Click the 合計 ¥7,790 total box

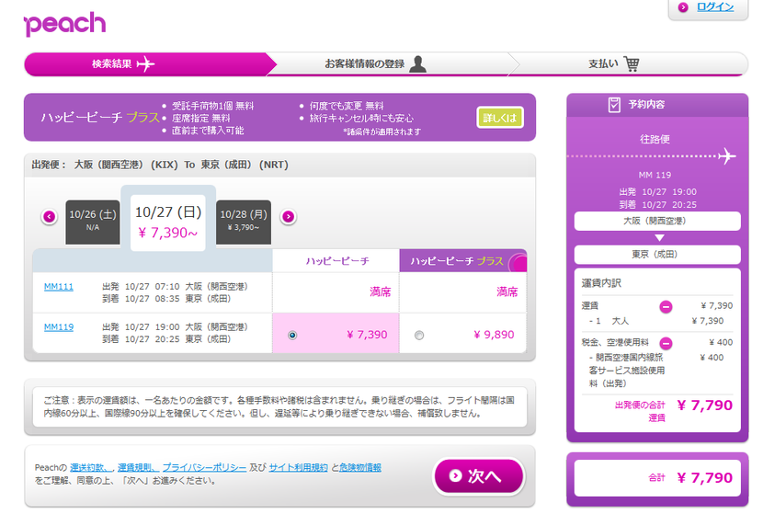(657, 478)
